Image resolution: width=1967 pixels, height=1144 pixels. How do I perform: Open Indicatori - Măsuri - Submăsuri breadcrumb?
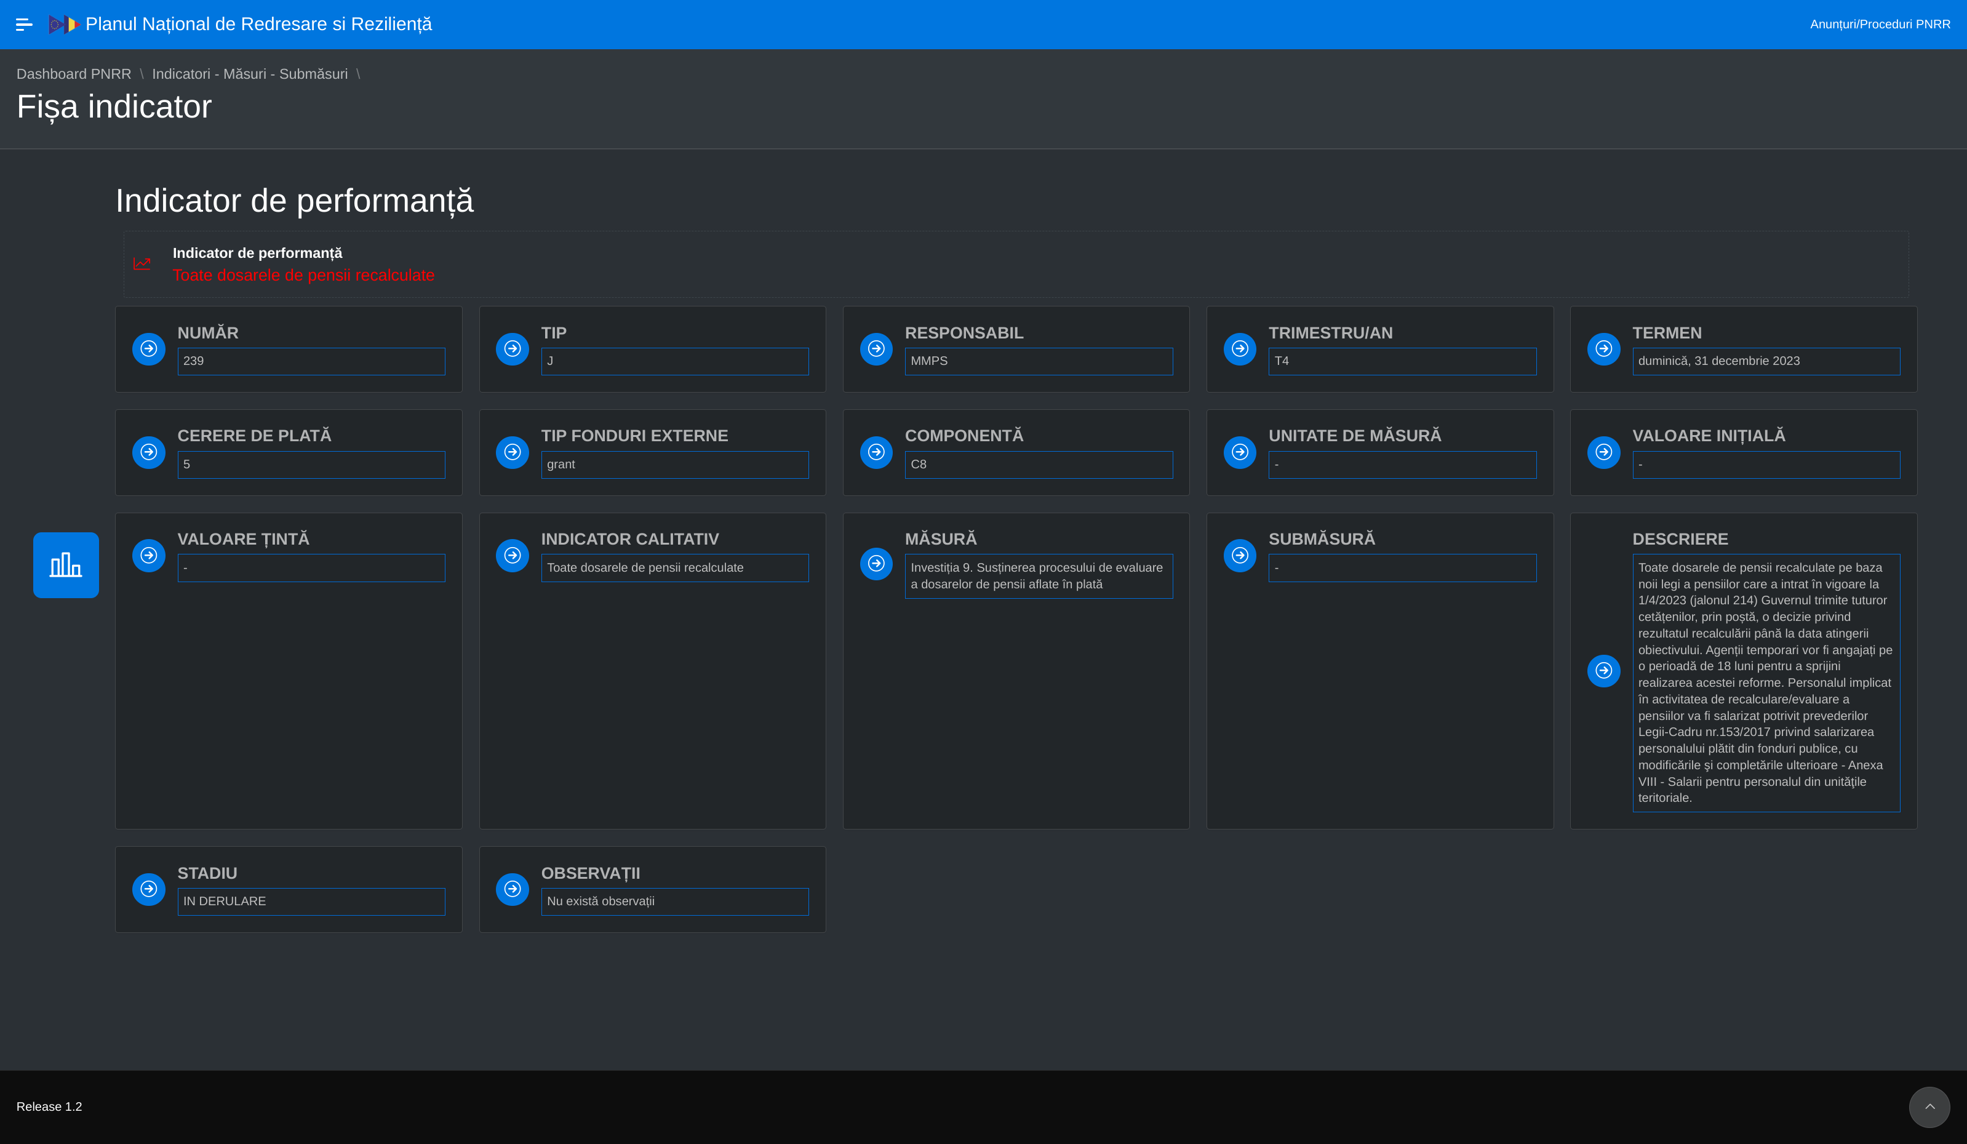pyautogui.click(x=250, y=74)
